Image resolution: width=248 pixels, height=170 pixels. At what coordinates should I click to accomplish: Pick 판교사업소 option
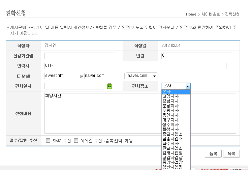(176, 148)
